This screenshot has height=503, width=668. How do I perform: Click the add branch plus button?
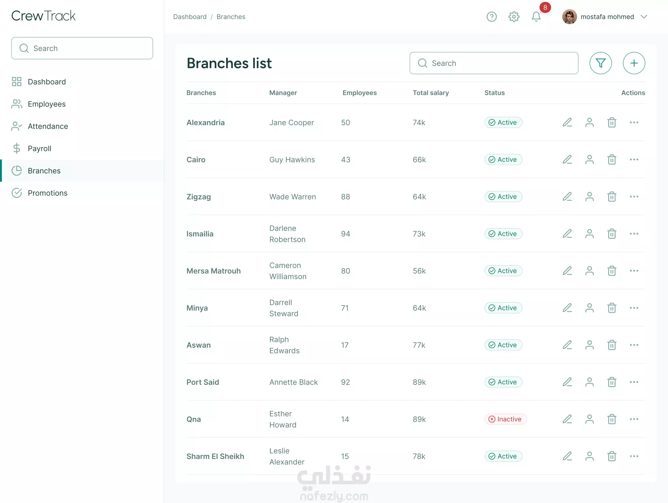(x=634, y=63)
